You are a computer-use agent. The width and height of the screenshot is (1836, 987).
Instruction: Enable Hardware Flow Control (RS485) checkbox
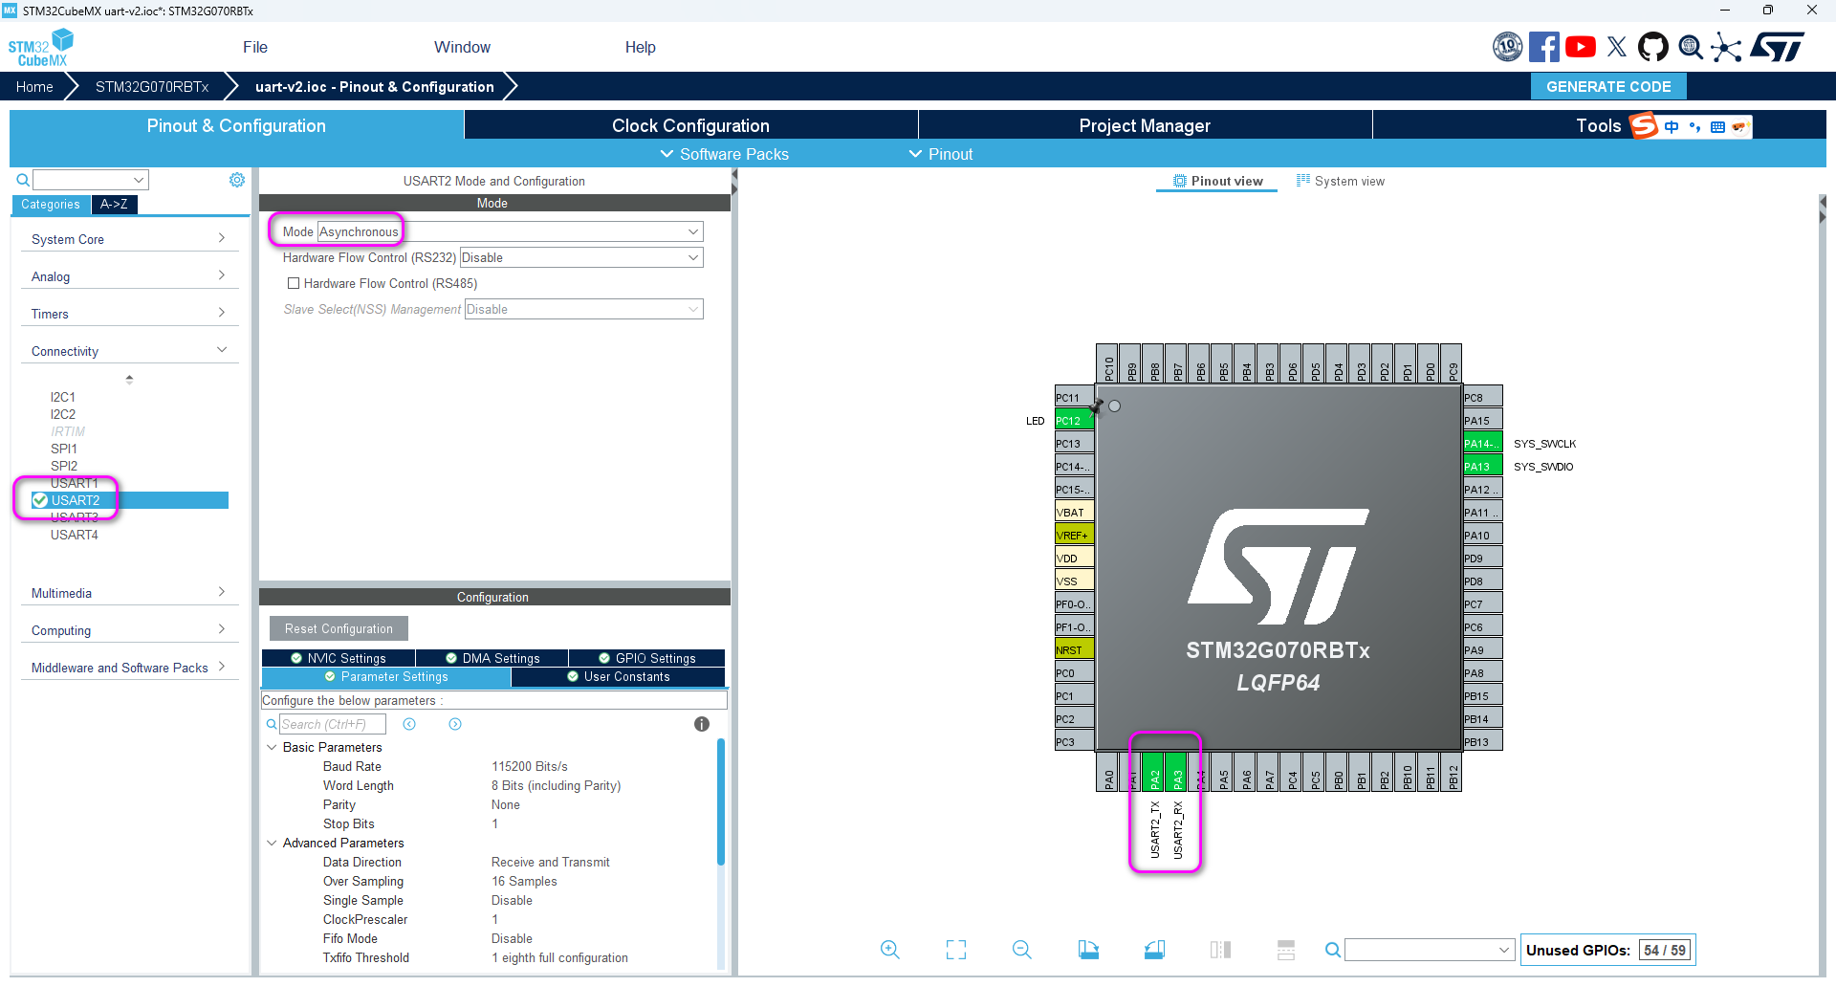(294, 283)
